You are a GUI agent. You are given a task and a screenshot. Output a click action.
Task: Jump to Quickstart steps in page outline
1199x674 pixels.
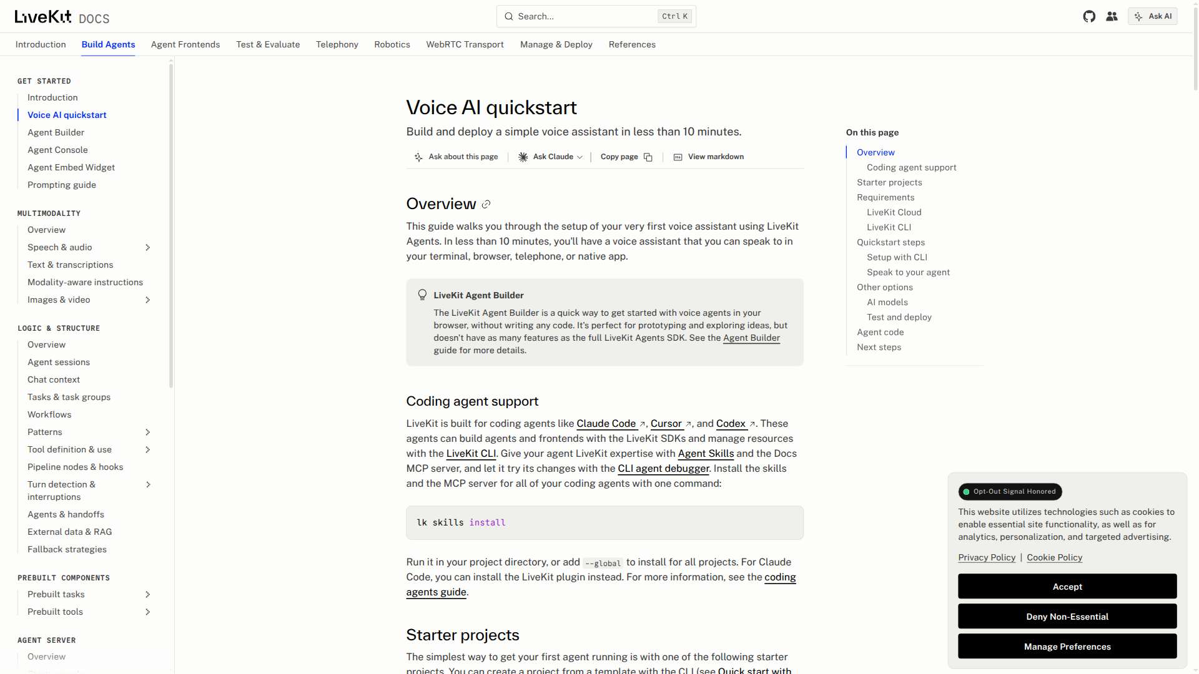pos(891,242)
